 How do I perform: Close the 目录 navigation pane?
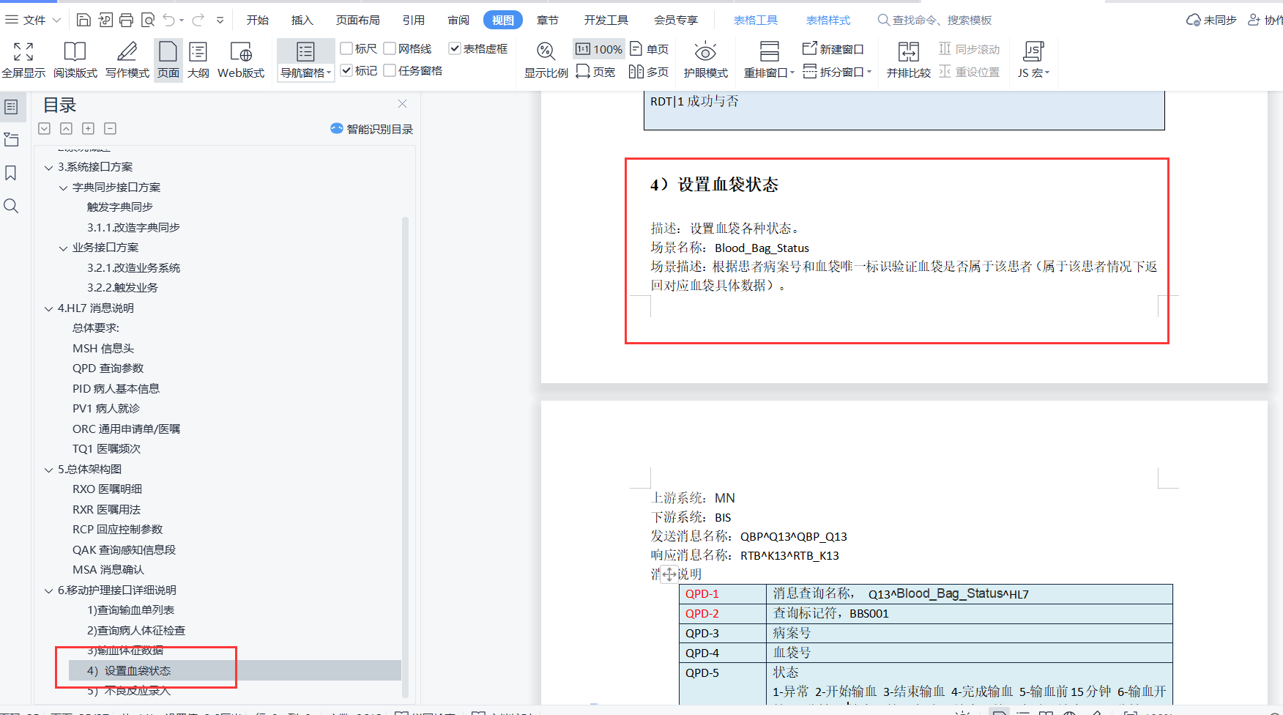click(x=402, y=104)
